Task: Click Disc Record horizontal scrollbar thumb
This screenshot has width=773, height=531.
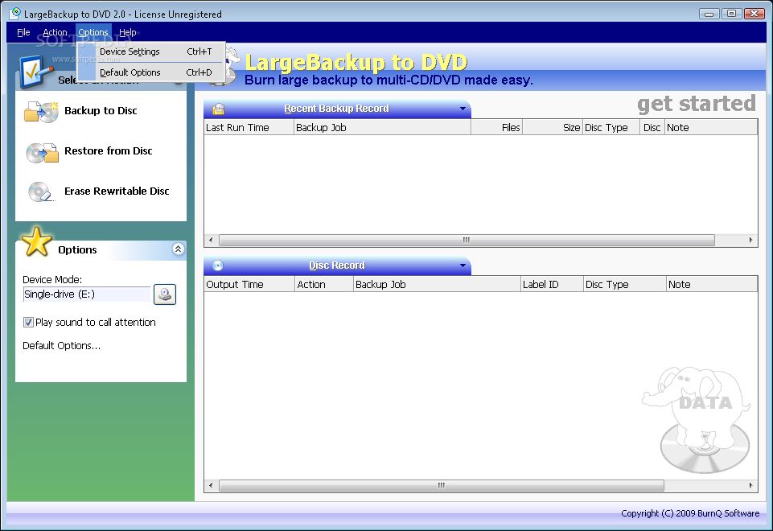Action: (442, 486)
